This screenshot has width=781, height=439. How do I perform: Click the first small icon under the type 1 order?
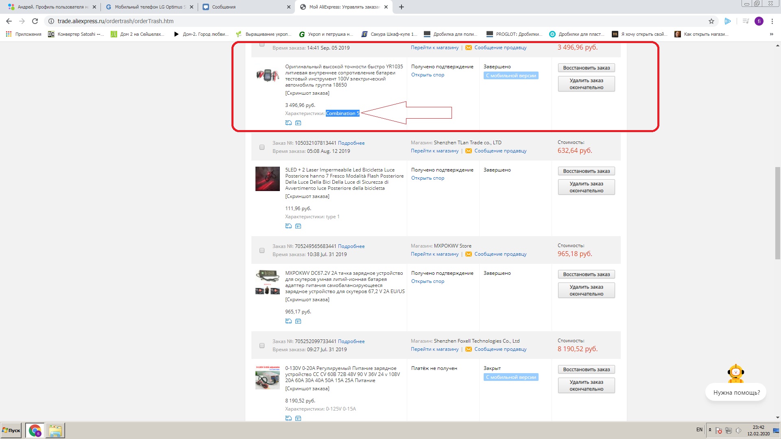point(288,226)
